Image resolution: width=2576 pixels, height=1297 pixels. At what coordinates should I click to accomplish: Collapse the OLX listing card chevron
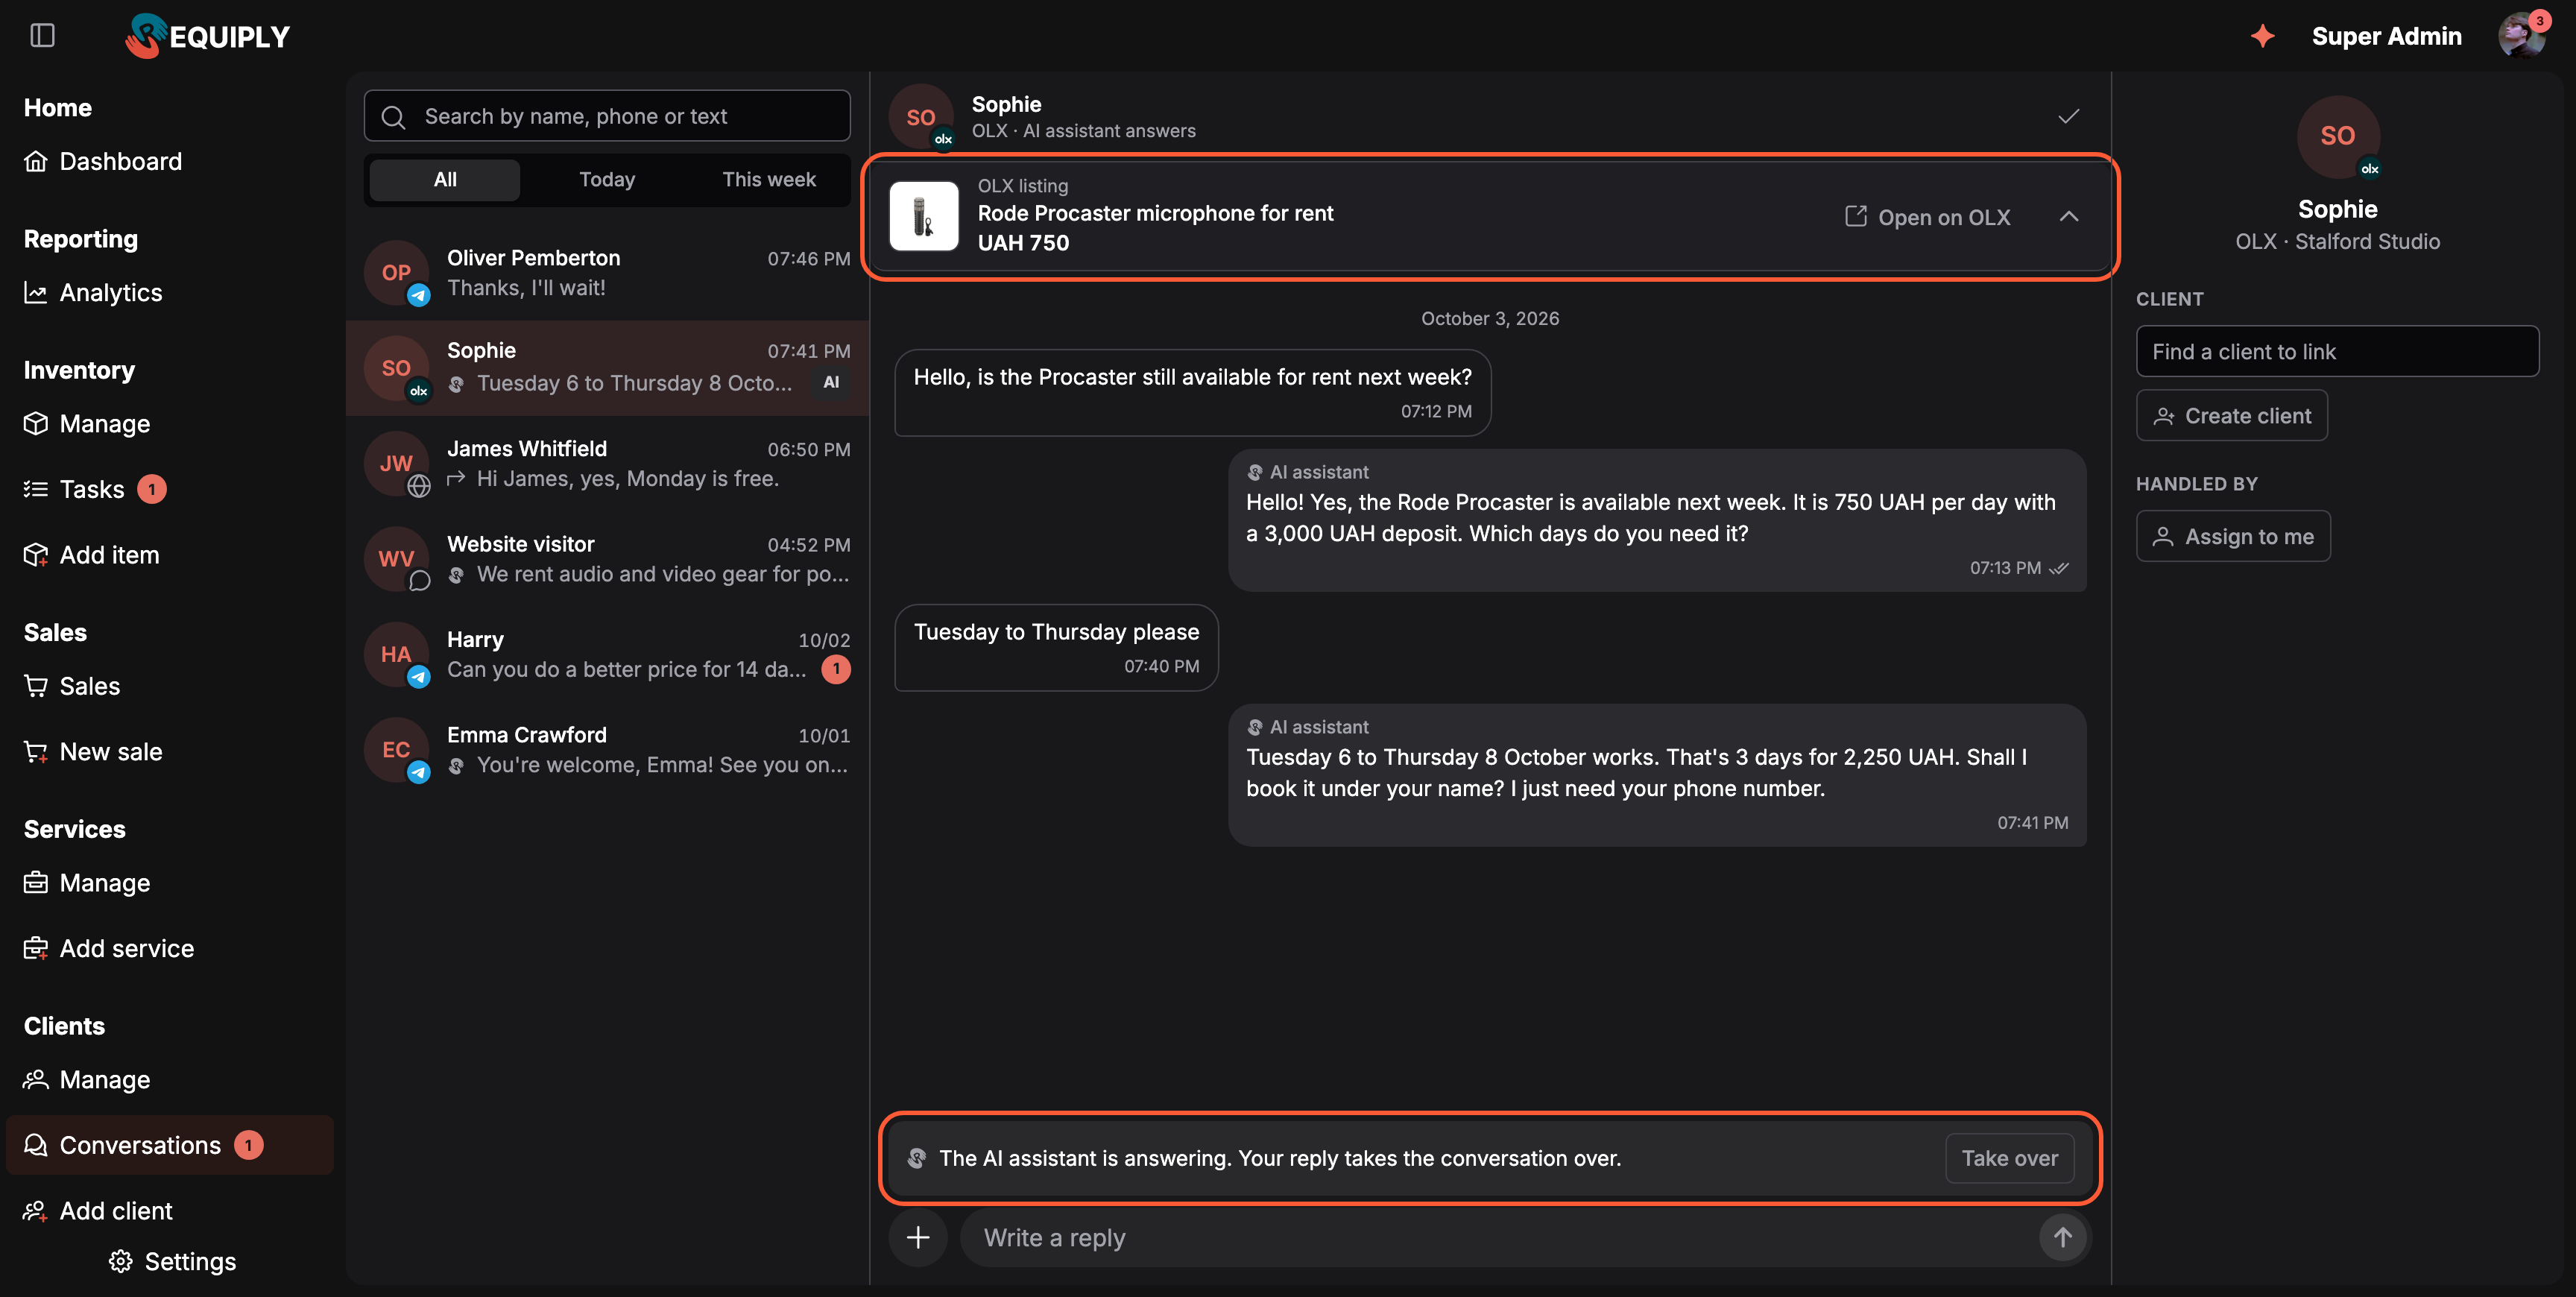2068,216
